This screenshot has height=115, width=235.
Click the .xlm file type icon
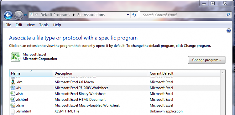pos(13,82)
